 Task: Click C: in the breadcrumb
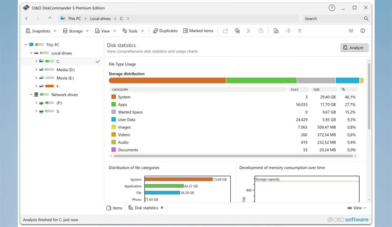(x=121, y=18)
